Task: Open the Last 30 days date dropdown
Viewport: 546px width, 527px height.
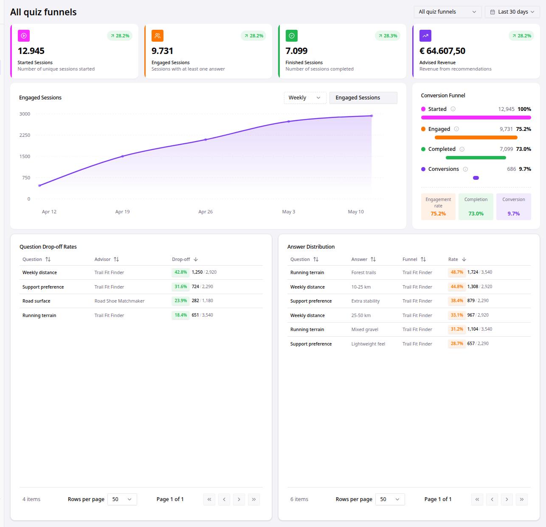Action: click(512, 12)
